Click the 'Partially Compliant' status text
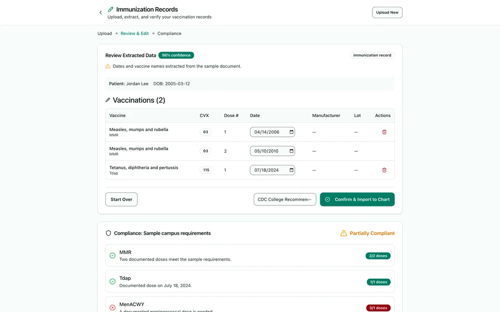The image size is (500, 312). [x=372, y=233]
